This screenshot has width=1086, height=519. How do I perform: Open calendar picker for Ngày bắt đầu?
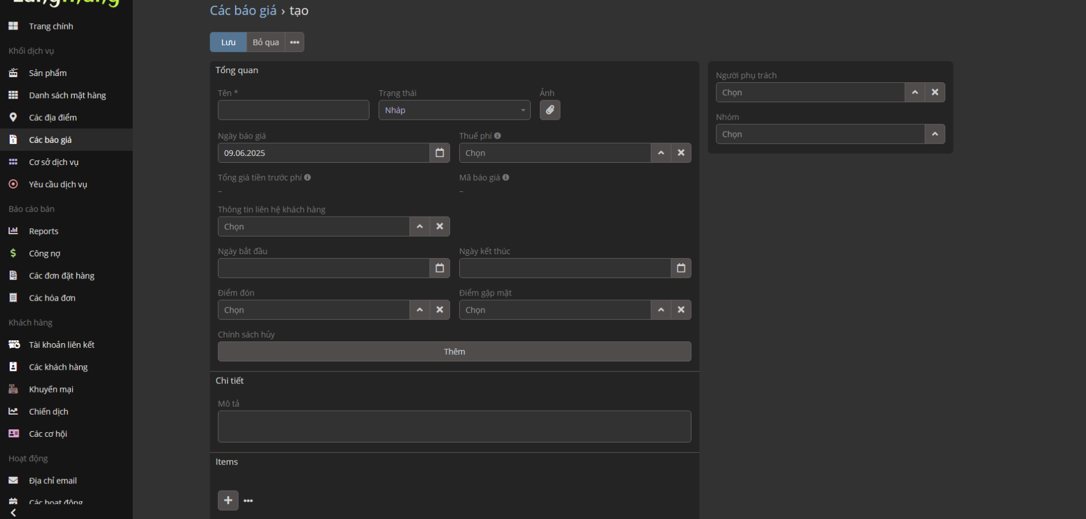coord(439,268)
